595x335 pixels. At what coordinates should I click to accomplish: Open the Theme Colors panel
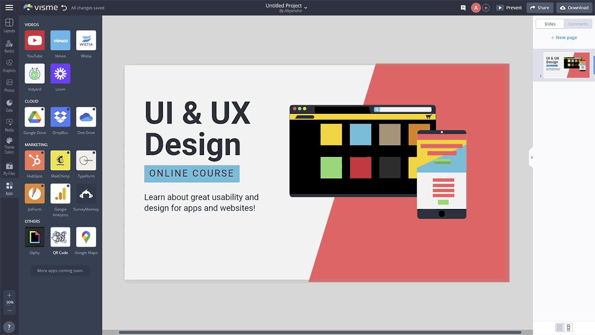pos(9,146)
